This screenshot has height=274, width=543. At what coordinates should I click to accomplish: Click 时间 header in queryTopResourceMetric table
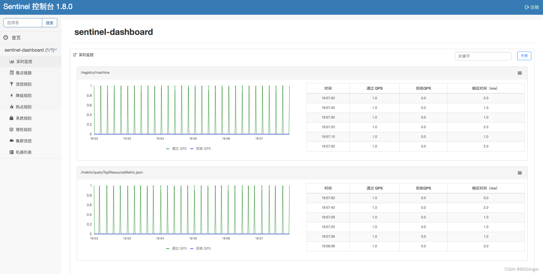pos(328,188)
